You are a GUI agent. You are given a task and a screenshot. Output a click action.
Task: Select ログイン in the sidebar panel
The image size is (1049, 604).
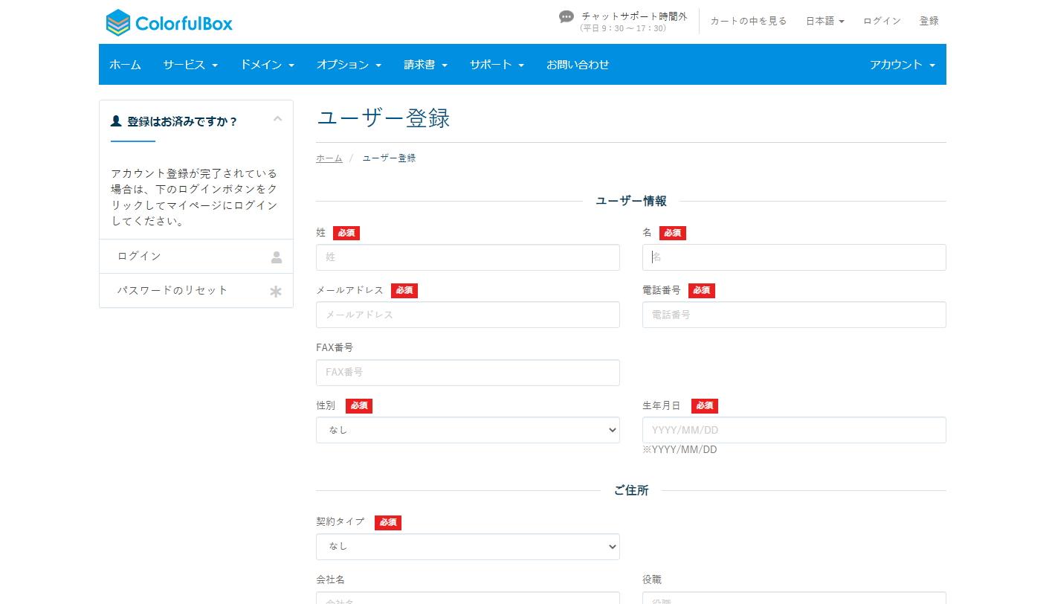click(196, 256)
